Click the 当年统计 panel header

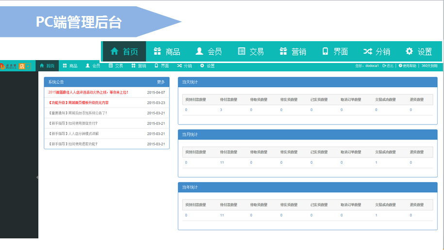[308, 187]
